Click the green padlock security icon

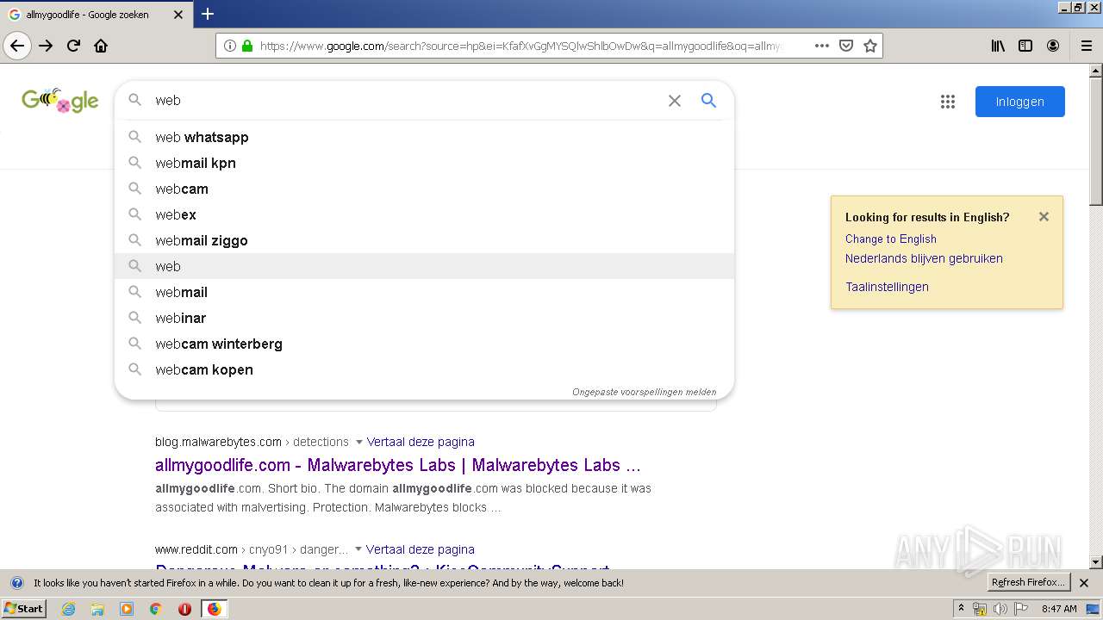click(247, 46)
